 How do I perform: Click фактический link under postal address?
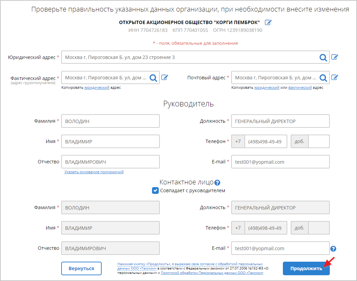click(300, 88)
